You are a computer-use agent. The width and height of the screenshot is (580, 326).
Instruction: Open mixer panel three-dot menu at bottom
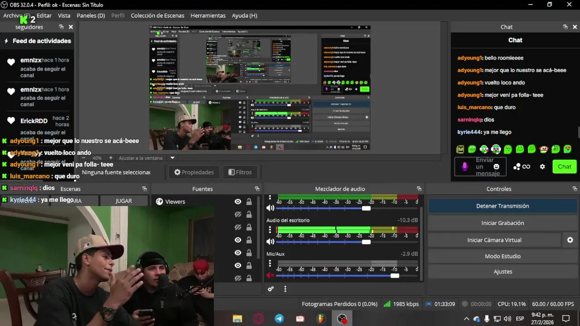click(x=285, y=289)
